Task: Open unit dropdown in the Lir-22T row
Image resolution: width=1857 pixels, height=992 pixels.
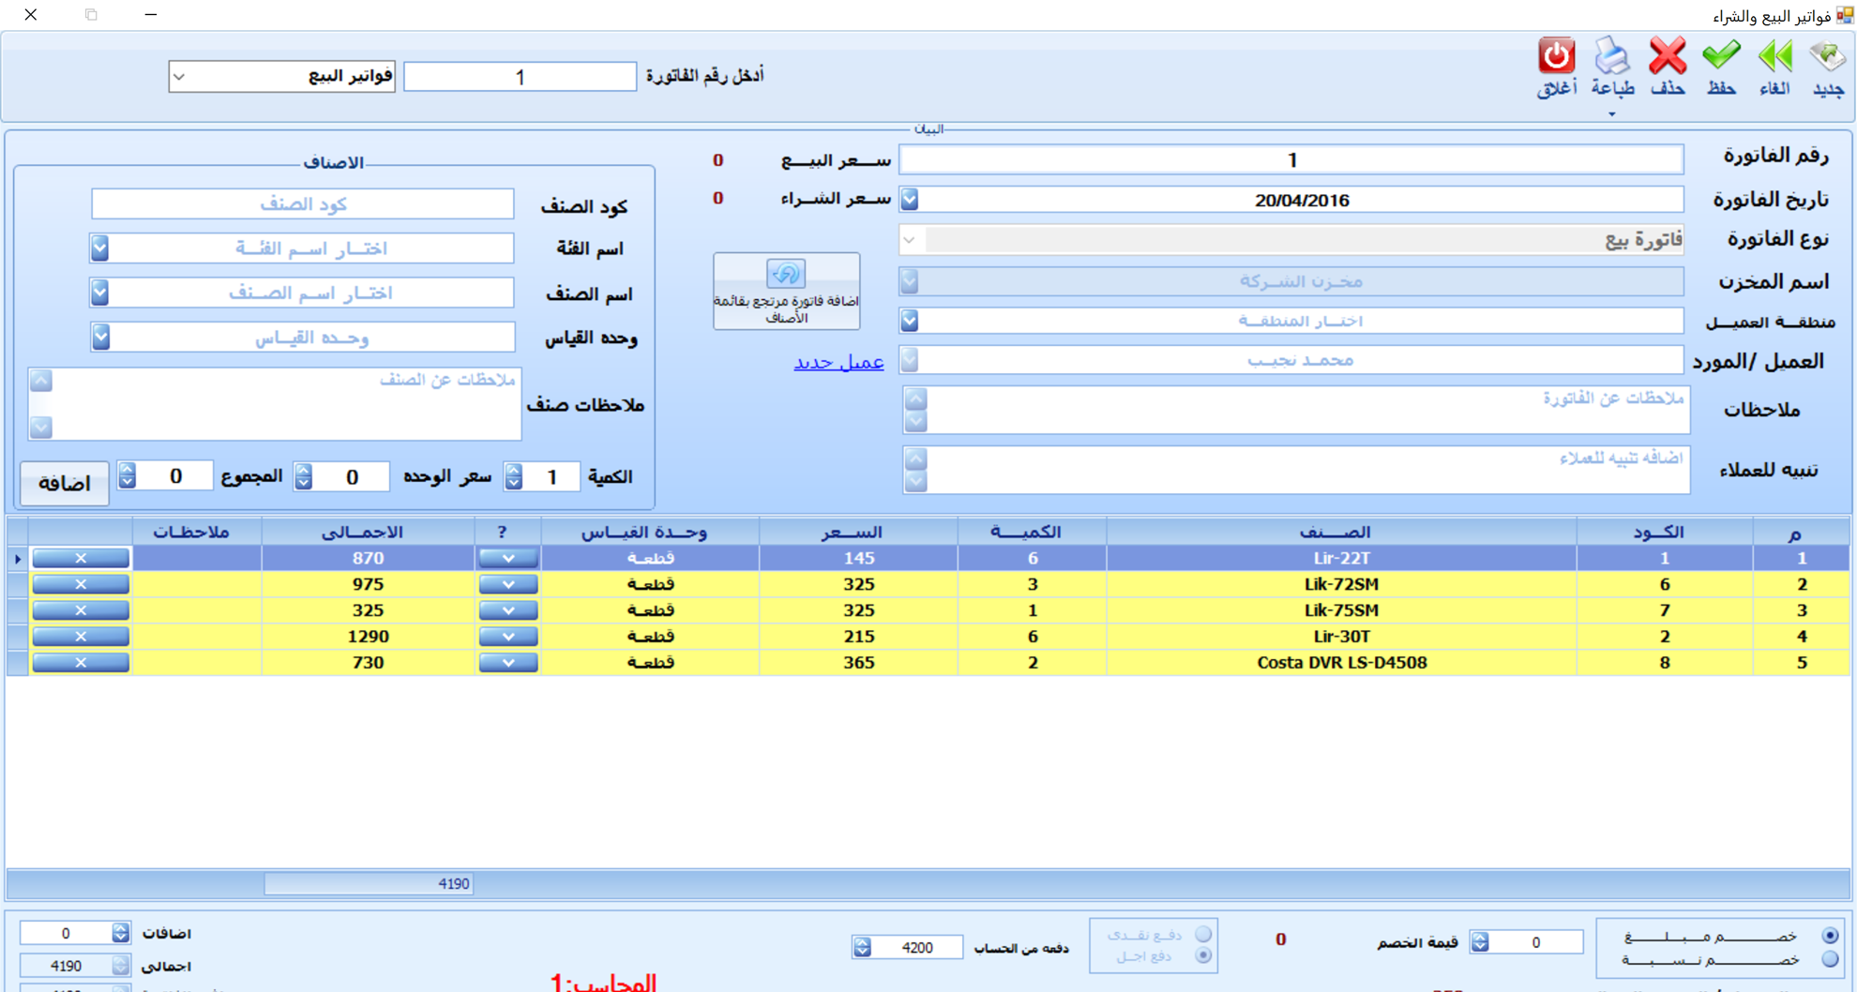Action: pos(508,558)
